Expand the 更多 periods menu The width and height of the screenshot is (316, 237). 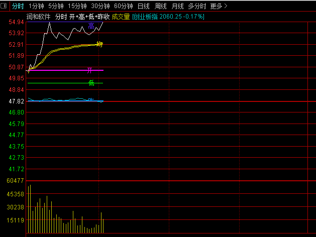219,7
